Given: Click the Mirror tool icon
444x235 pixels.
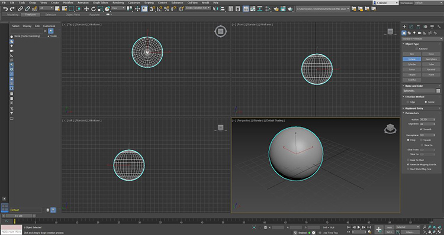Looking at the screenshot, I should pos(215,9).
